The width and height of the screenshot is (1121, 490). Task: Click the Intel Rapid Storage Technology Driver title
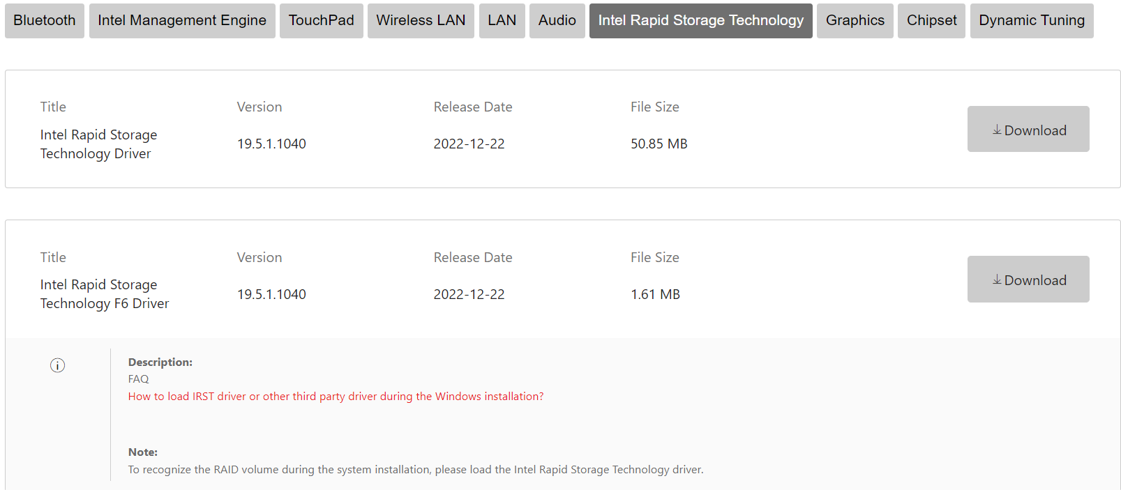98,144
